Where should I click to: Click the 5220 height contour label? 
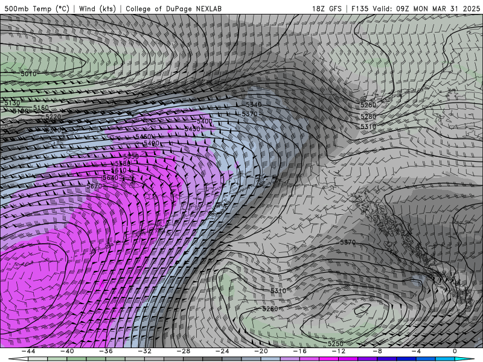[x=53, y=116]
